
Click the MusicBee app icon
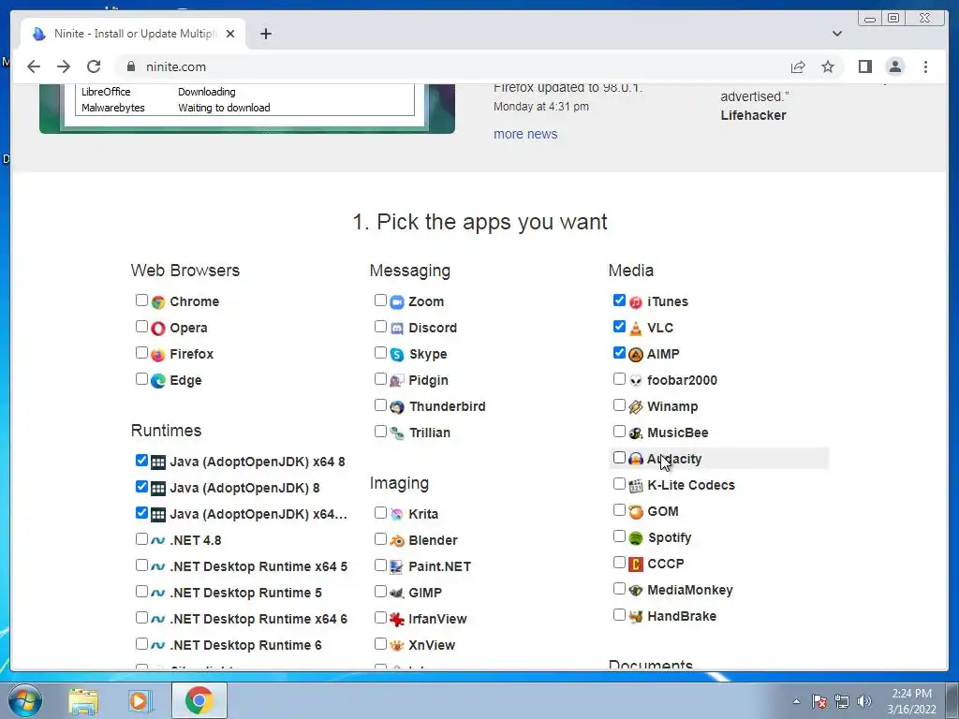tap(636, 433)
